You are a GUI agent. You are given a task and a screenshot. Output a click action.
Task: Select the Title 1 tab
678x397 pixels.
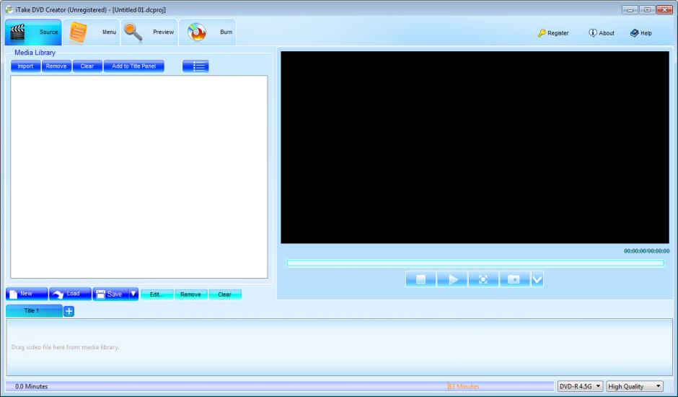pyautogui.click(x=34, y=311)
